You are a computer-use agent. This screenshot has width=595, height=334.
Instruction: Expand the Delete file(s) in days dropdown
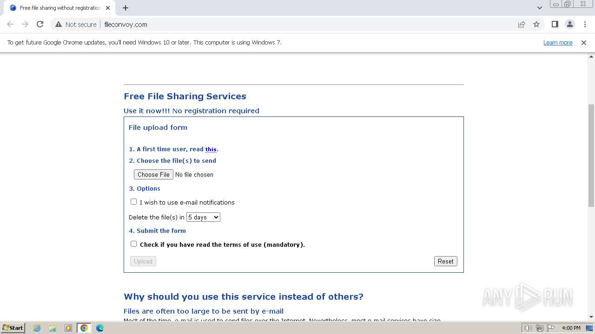pyautogui.click(x=203, y=217)
